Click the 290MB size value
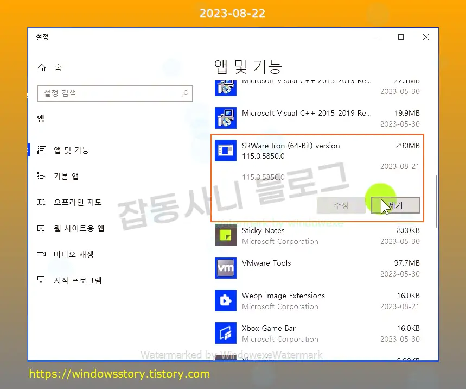Viewport: 466px width, 389px height. [x=407, y=146]
